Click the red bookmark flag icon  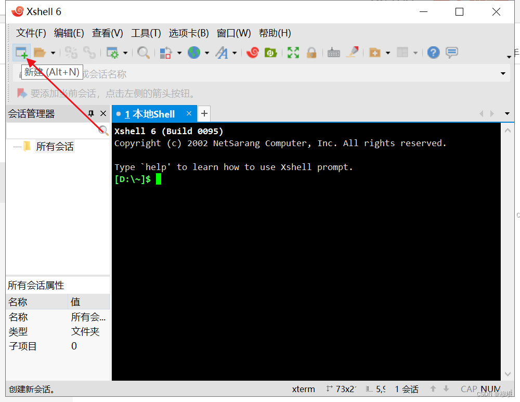click(22, 93)
